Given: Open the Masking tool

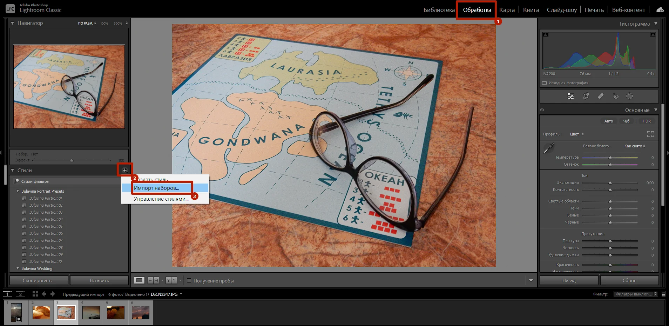Looking at the screenshot, I should coord(630,96).
